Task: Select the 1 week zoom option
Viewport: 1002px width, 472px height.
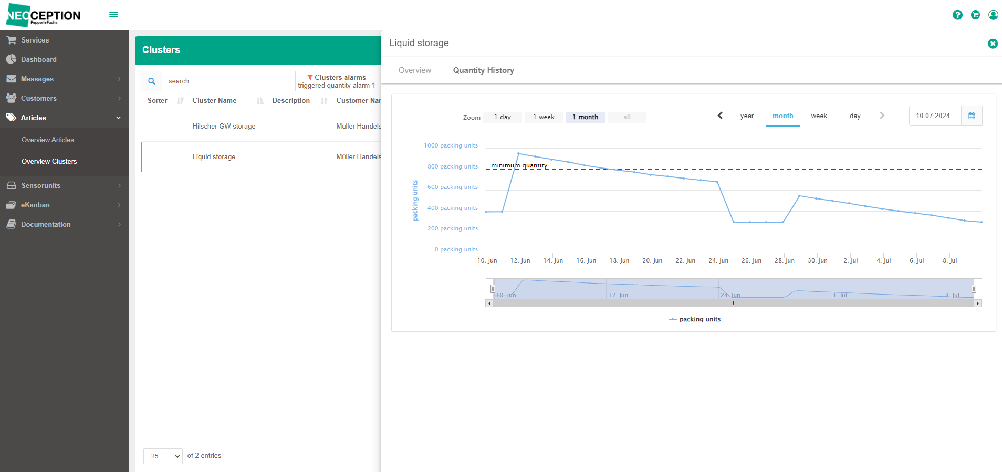Action: [544, 117]
